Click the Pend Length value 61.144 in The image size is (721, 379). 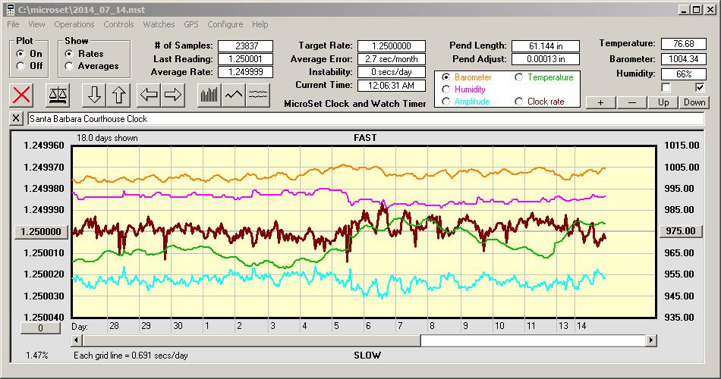[x=546, y=46]
